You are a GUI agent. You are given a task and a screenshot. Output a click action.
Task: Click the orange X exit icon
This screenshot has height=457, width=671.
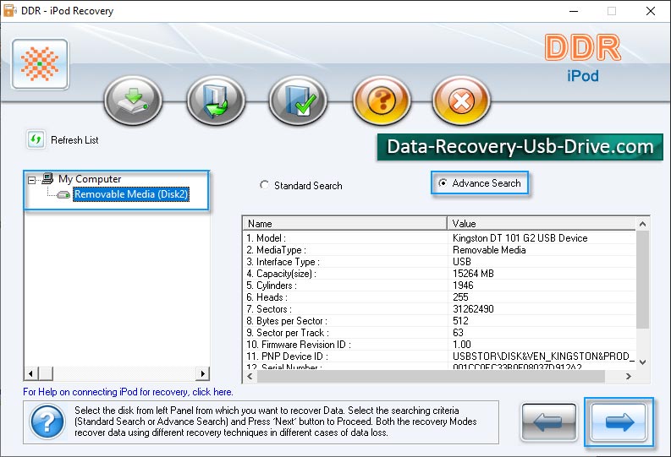461,101
